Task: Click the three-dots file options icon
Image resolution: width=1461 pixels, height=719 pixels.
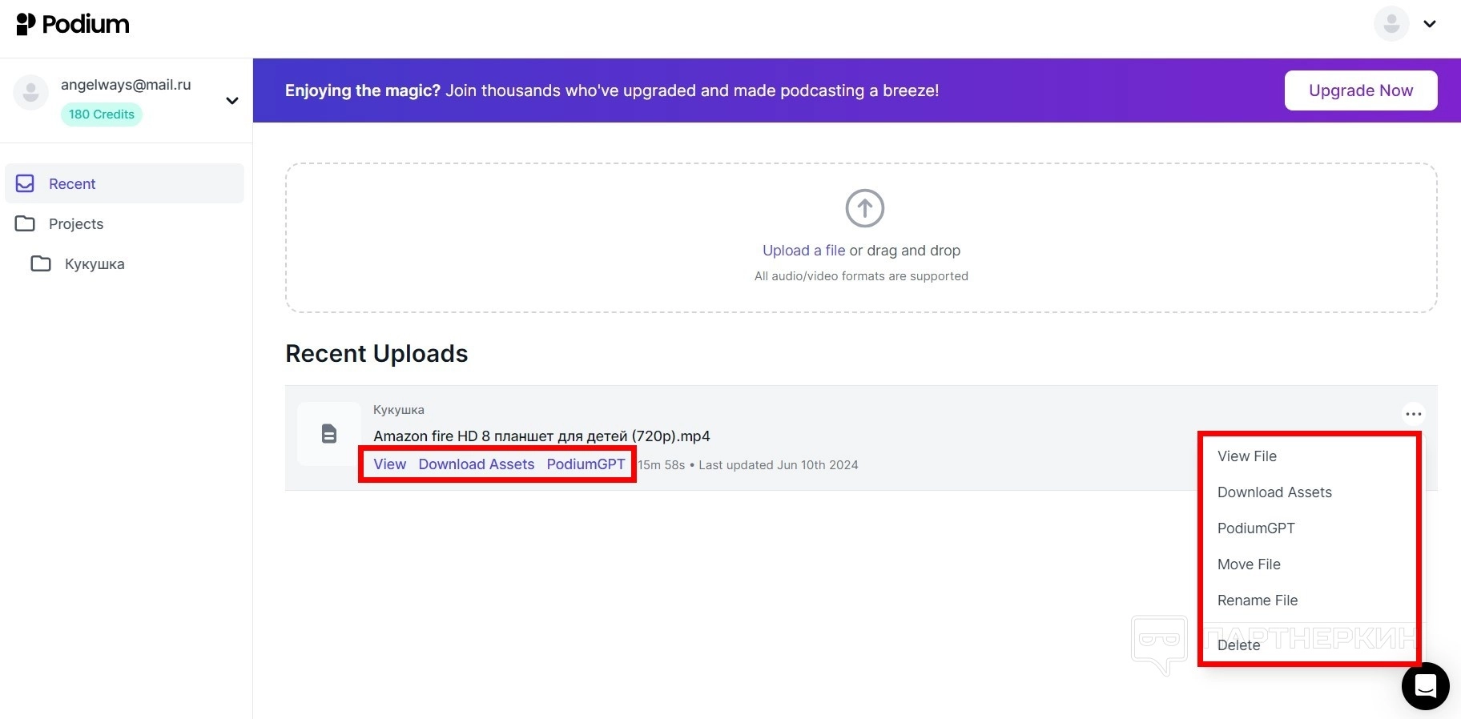Action: pyautogui.click(x=1413, y=414)
